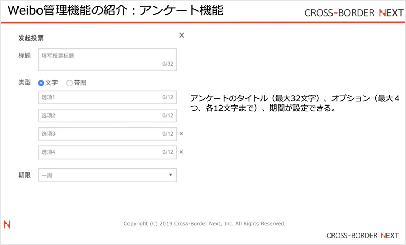Close the 发起投票 poll dialog
Viewport: 406px width, 245px height.
pyautogui.click(x=182, y=36)
